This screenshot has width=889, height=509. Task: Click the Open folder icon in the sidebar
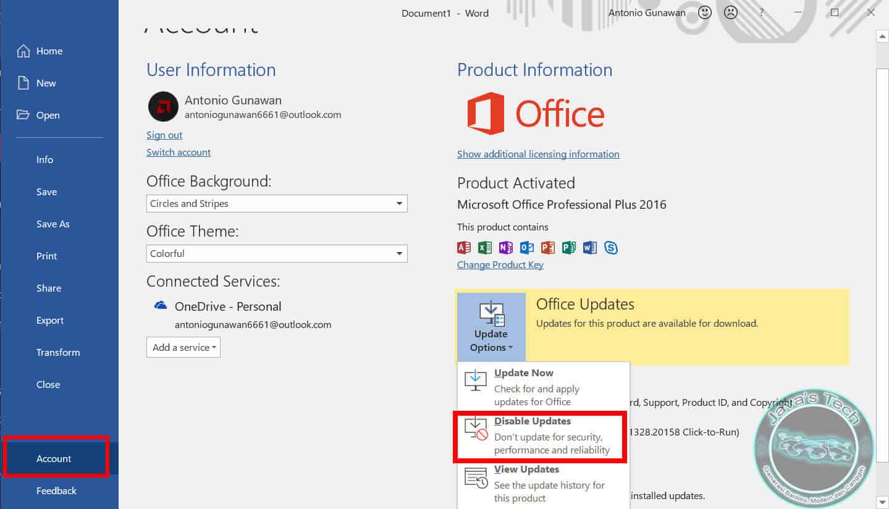pos(23,115)
